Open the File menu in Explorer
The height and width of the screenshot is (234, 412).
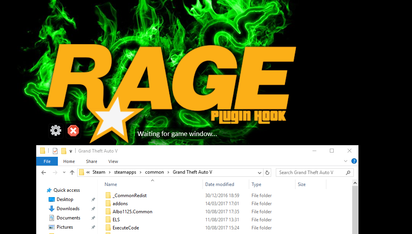(x=47, y=161)
